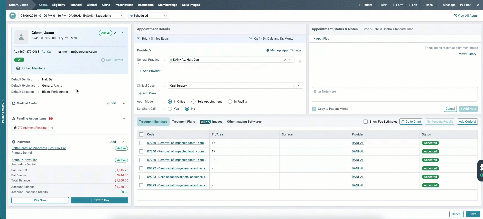Click in the Enter Note Here field
Viewport: 483px width, 219px height.
click(x=395, y=94)
